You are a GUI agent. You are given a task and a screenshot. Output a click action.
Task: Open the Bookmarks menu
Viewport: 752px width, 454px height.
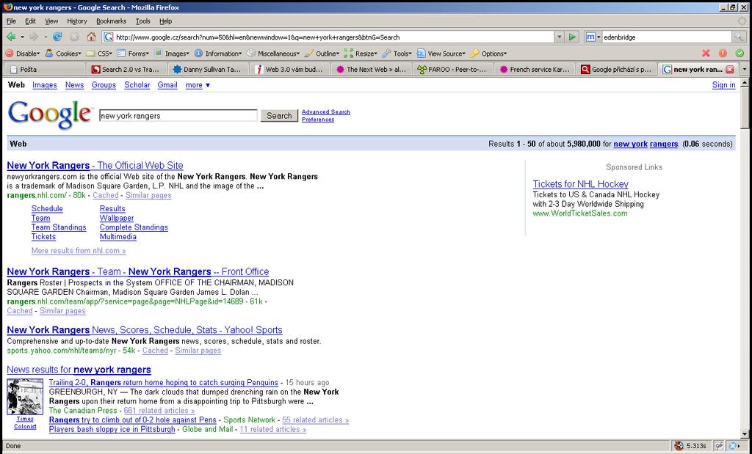click(x=111, y=21)
